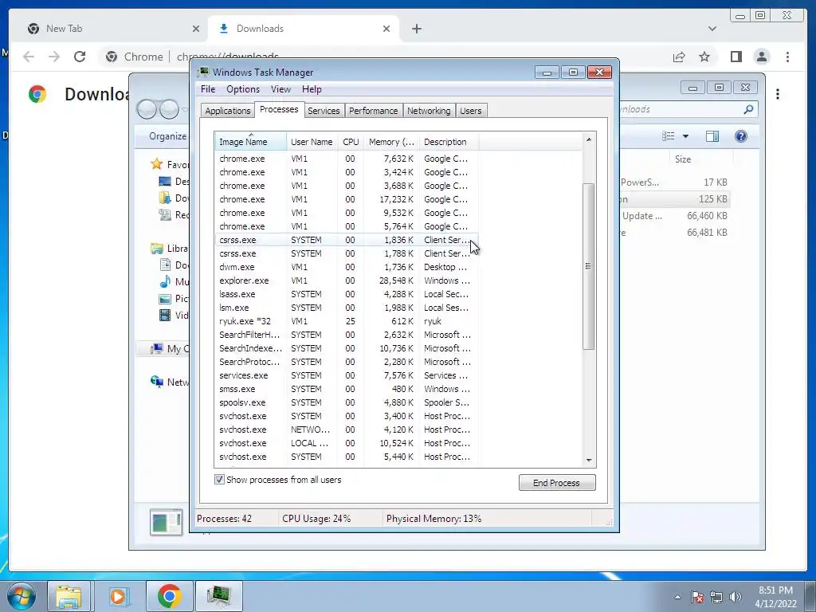Click Explorer help question icon
Viewport: 816px width, 612px height.
click(x=740, y=136)
